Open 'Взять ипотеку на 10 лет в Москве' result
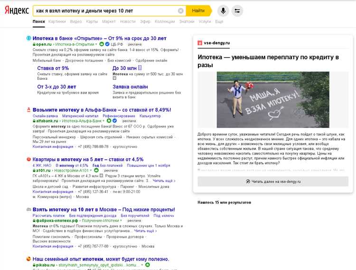The image size is (356, 270). point(104,209)
